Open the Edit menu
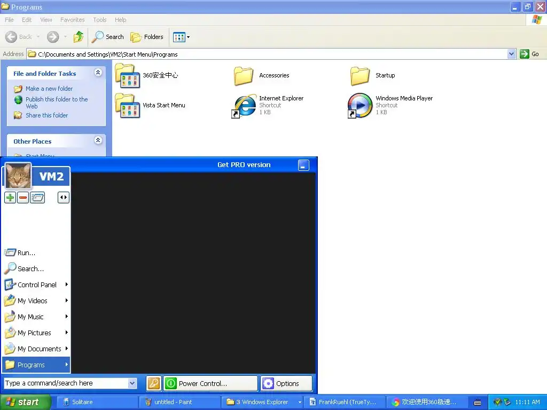The image size is (547, 410). coord(27,20)
